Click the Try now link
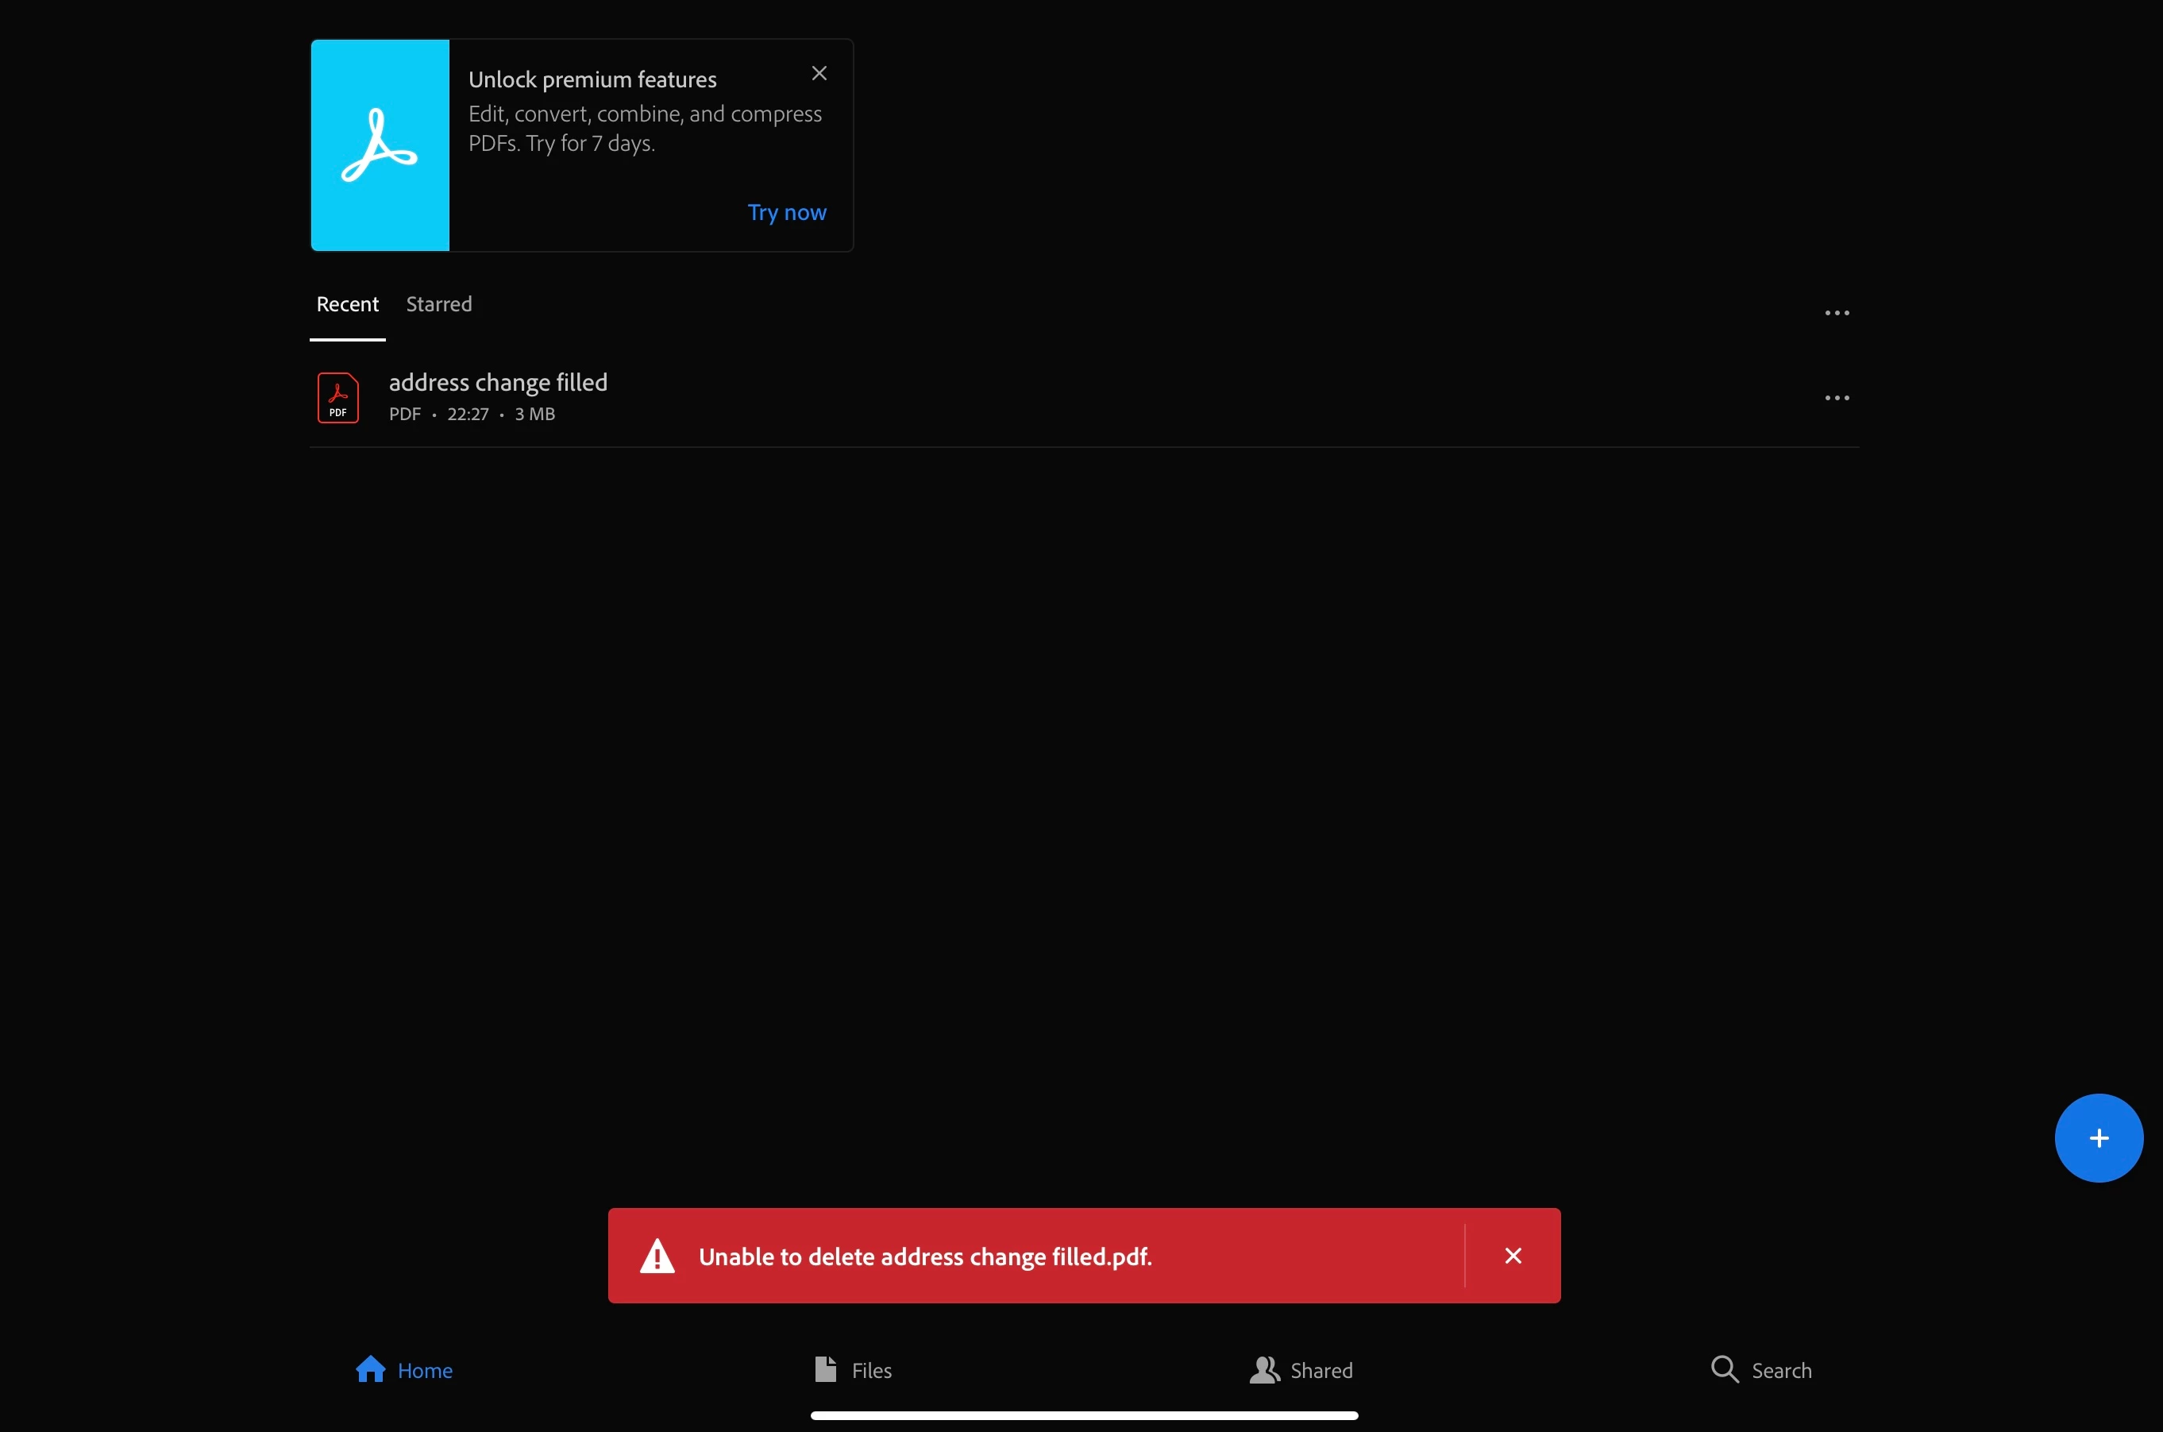The width and height of the screenshot is (2163, 1432). [786, 212]
